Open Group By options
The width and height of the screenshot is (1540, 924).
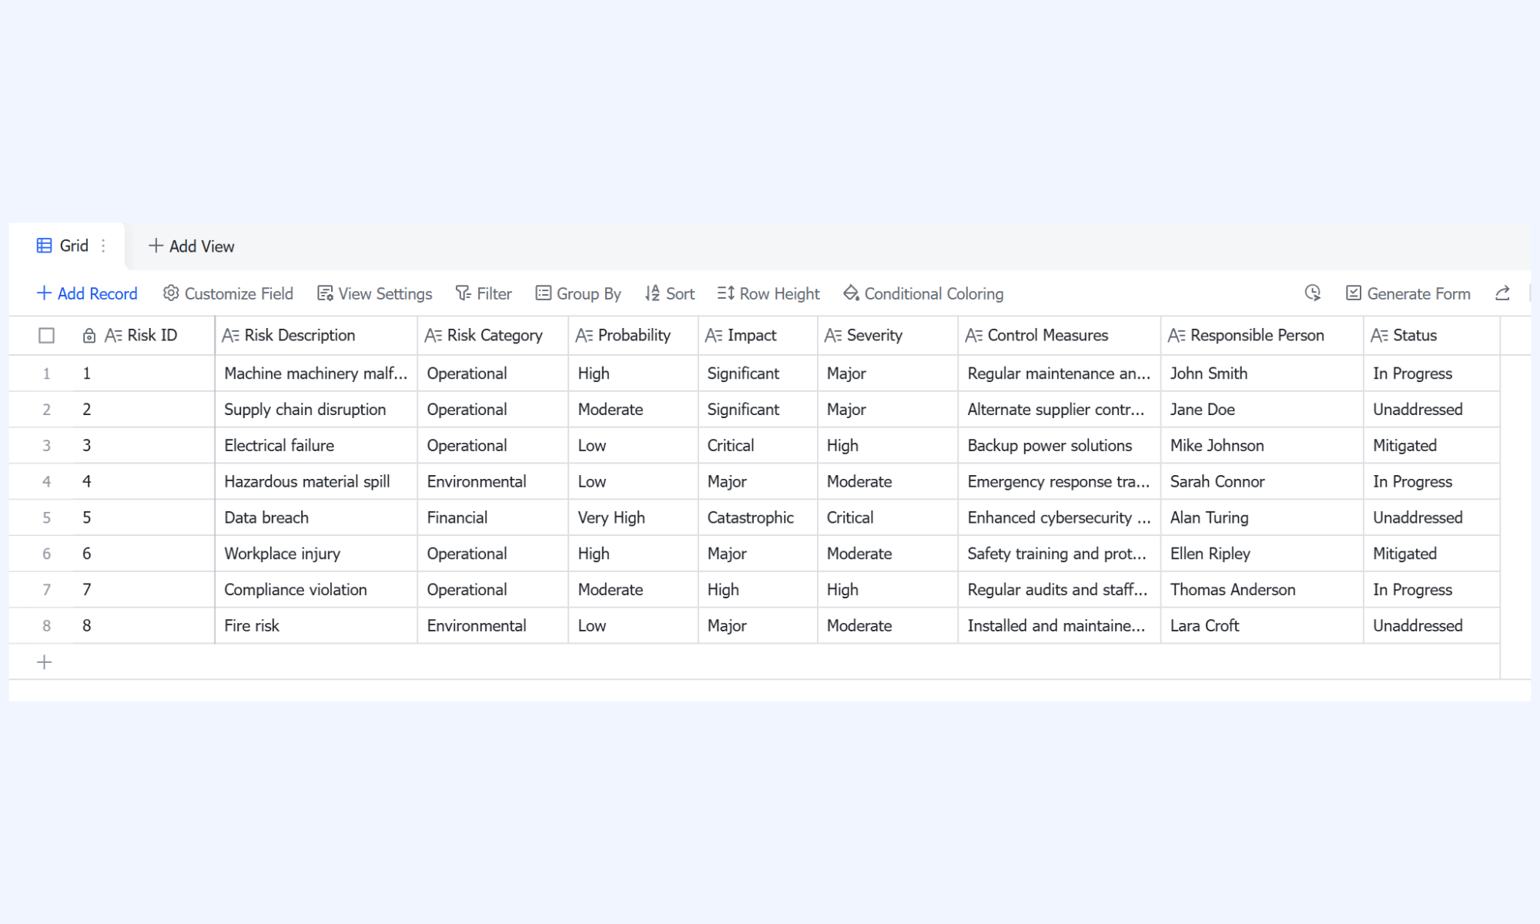(578, 293)
